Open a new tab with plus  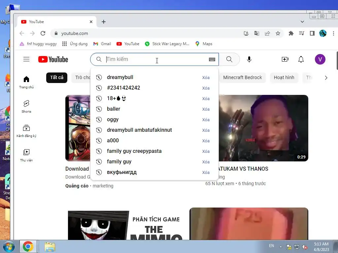[x=104, y=22]
